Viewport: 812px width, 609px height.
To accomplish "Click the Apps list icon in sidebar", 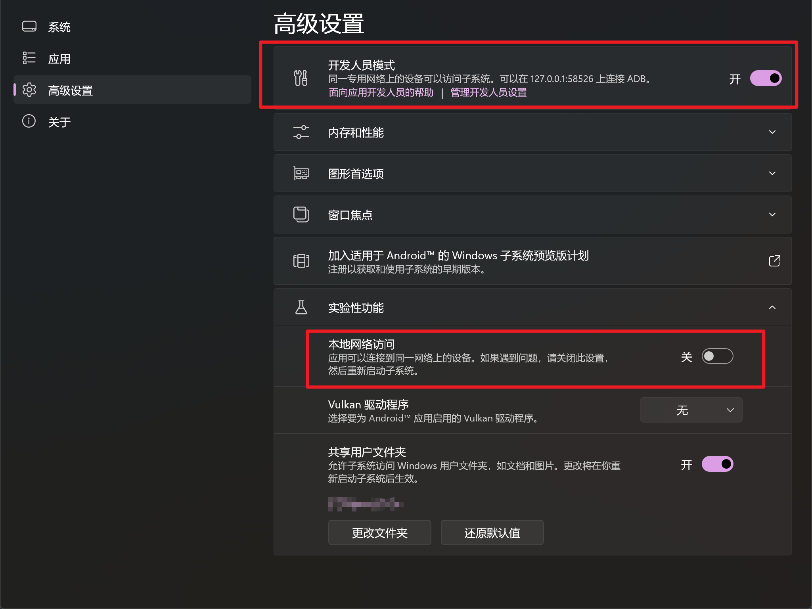I will pos(29,58).
